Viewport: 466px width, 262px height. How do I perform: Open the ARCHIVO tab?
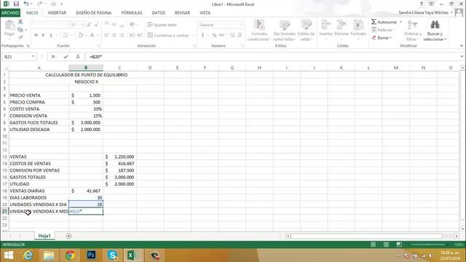(10, 13)
